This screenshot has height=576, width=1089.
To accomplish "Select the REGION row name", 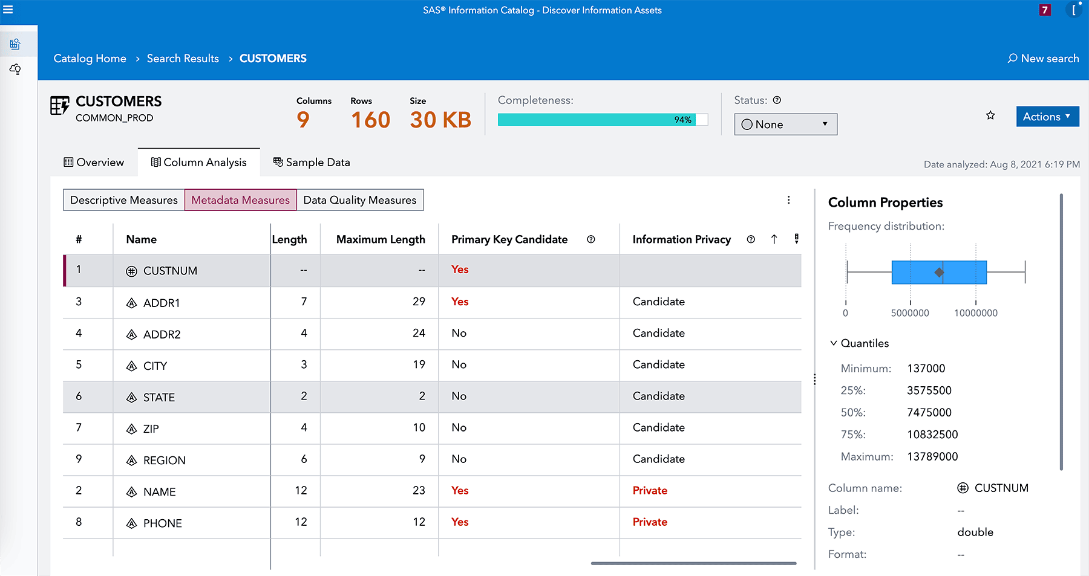I will (x=165, y=460).
